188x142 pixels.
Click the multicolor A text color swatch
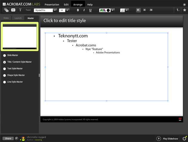pyautogui.click(x=103, y=10)
